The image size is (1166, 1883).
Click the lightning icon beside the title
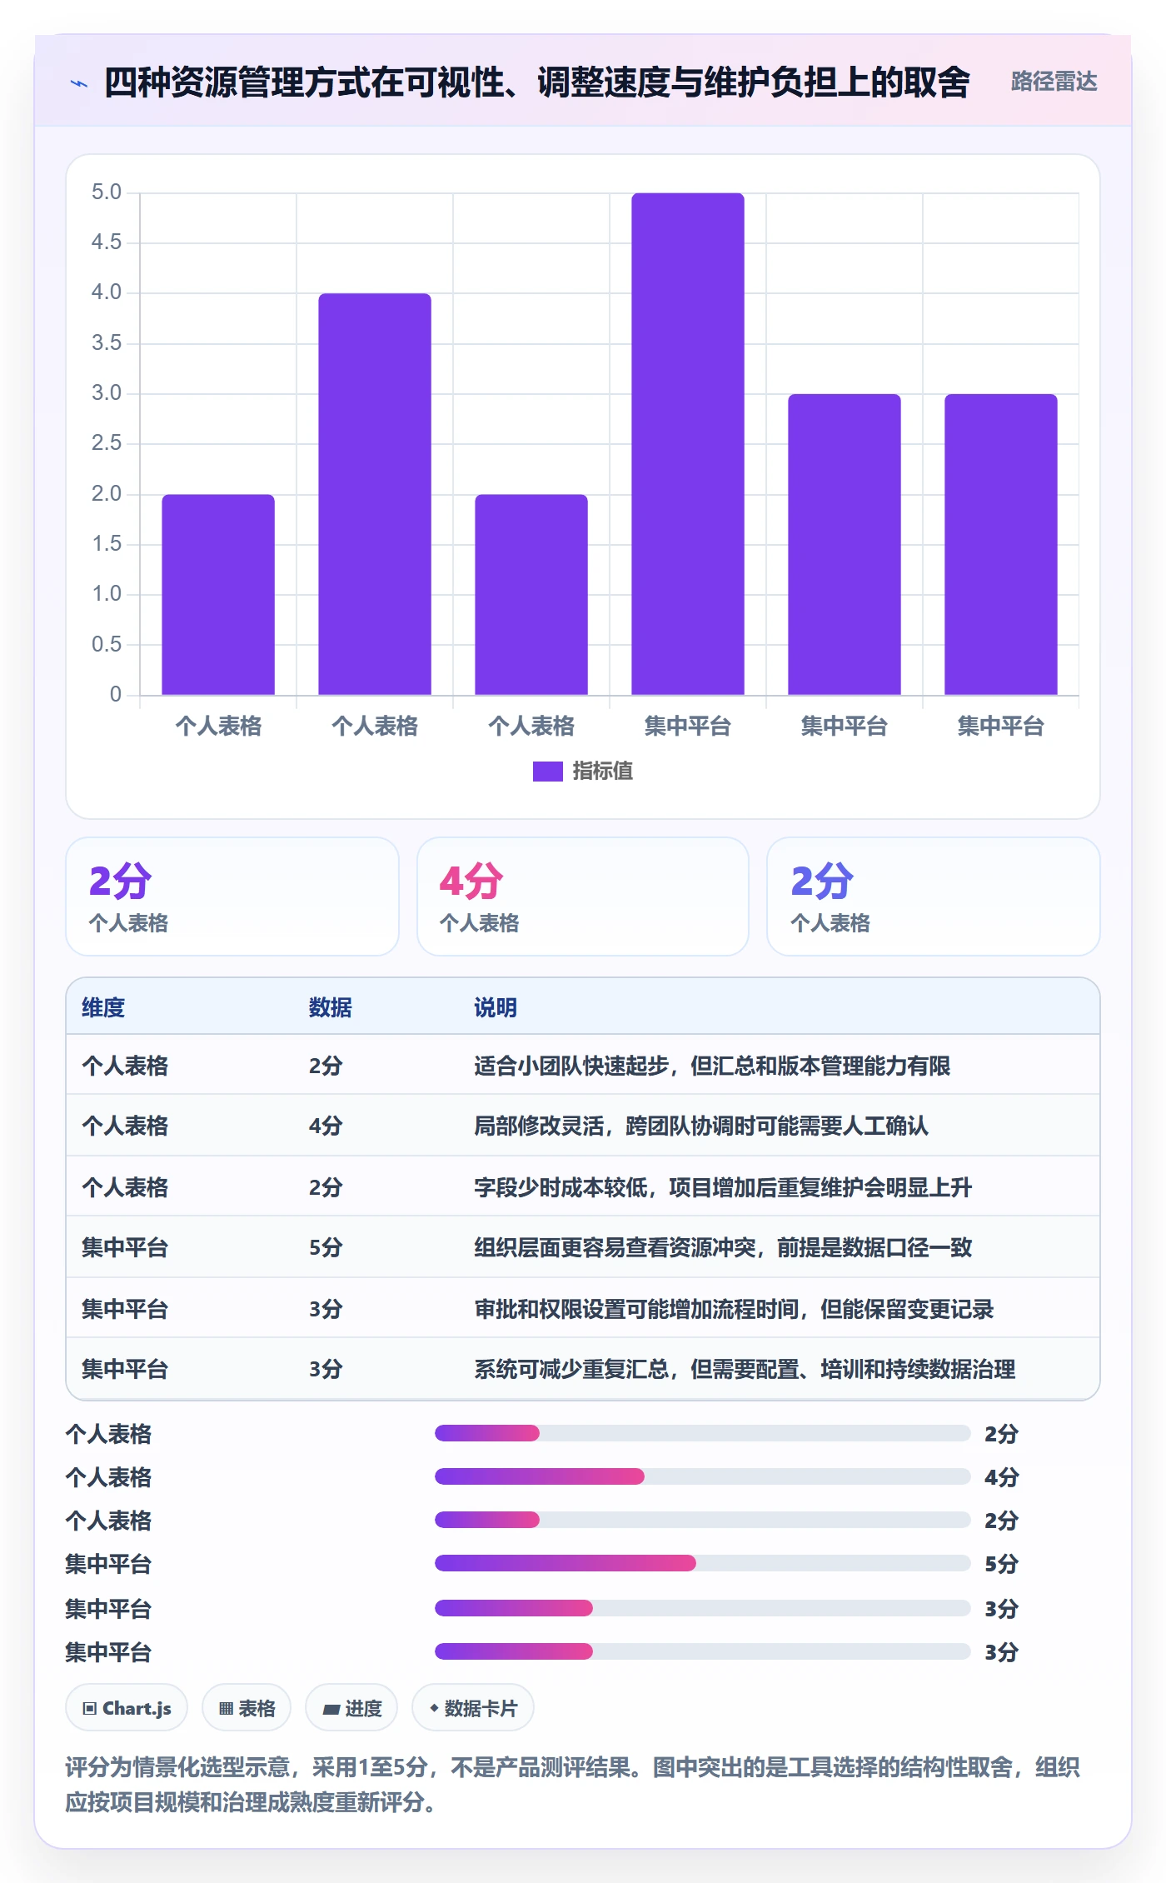tap(79, 83)
